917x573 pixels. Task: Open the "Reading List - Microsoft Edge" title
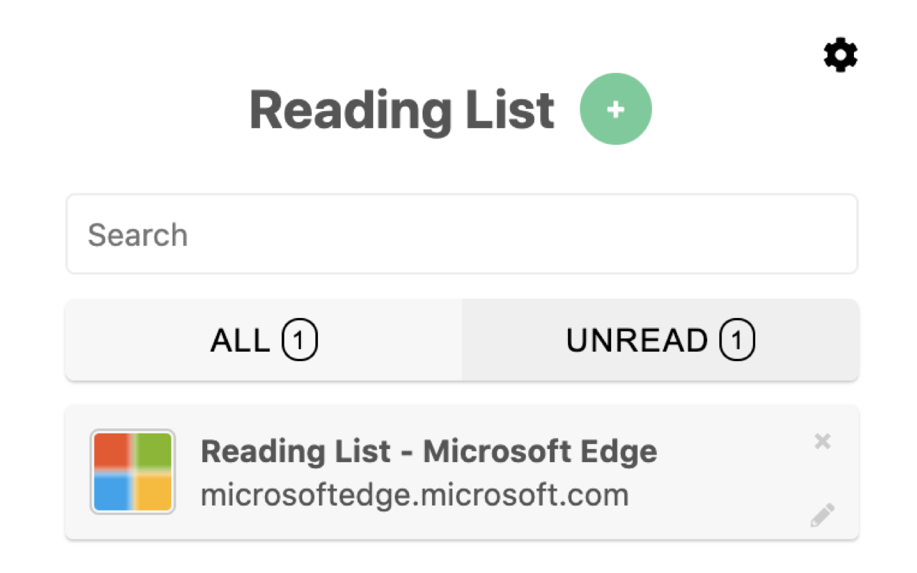click(428, 451)
